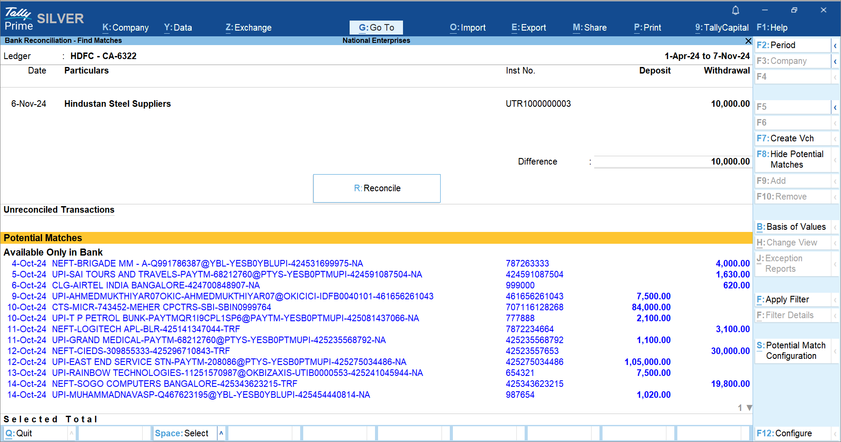Open the K: Company menu

coord(126,28)
